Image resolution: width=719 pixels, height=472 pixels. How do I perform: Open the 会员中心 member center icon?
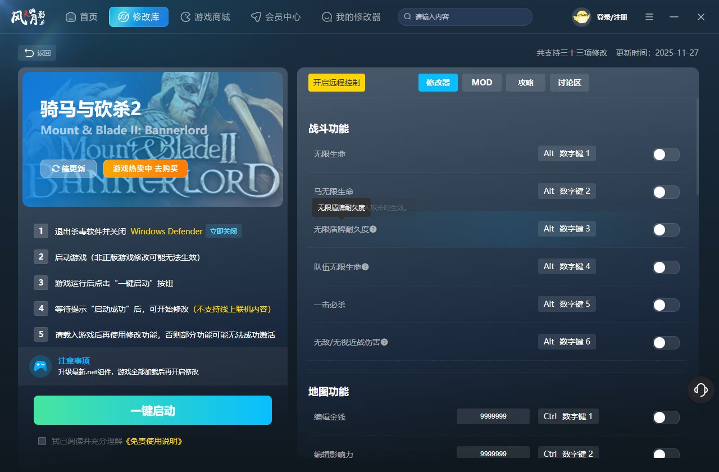point(256,17)
